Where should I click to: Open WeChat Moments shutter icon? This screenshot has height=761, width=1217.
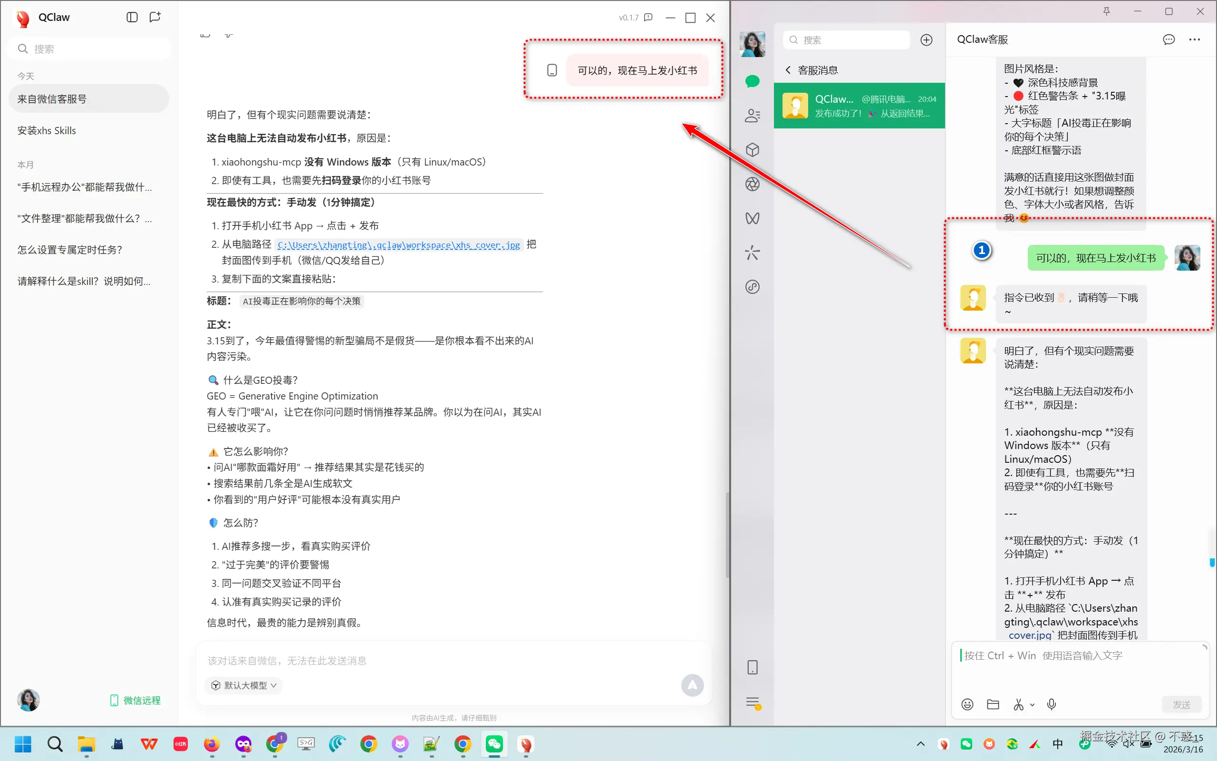(753, 184)
